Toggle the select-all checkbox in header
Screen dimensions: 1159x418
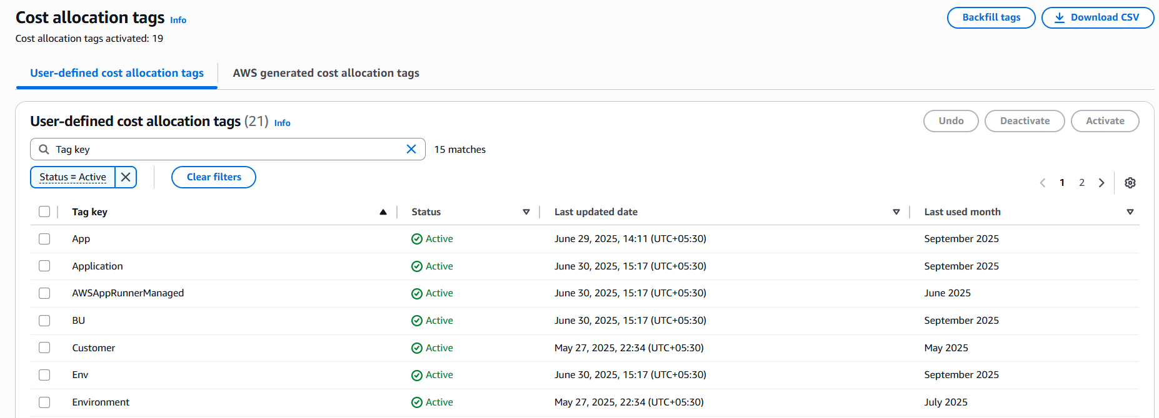(x=44, y=211)
